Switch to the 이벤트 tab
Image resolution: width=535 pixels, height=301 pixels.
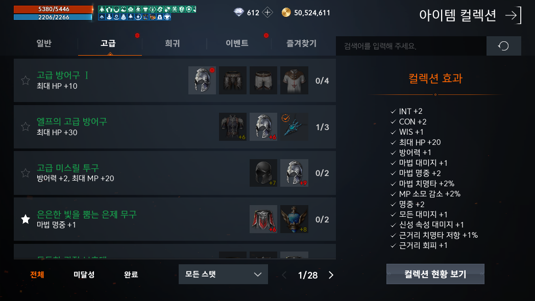pyautogui.click(x=237, y=43)
